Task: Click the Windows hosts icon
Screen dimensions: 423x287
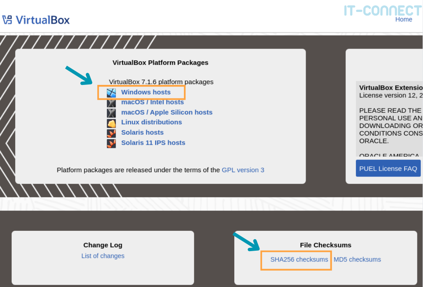Action: click(111, 93)
